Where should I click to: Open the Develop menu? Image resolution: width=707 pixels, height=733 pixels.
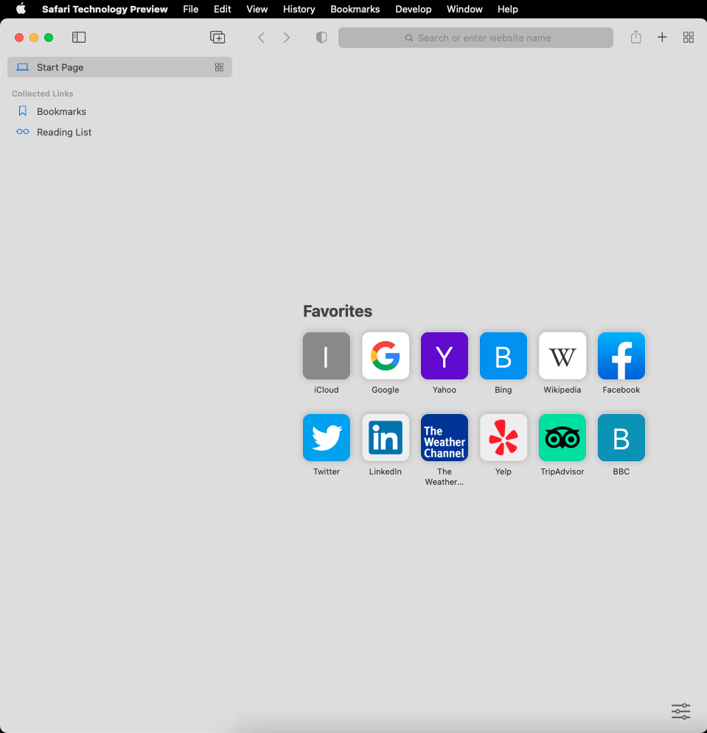pyautogui.click(x=413, y=9)
